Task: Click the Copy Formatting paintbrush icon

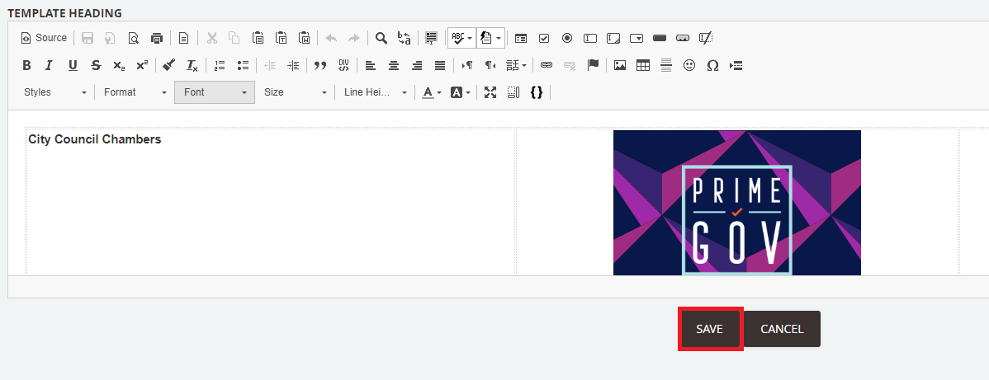Action: [168, 65]
